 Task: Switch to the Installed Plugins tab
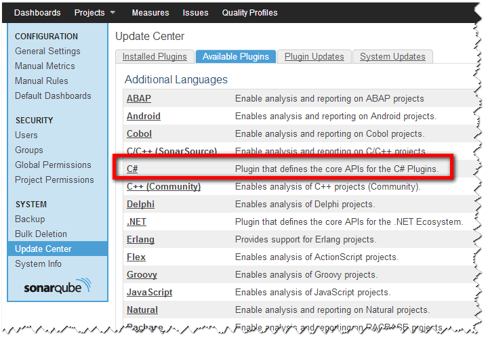(x=155, y=57)
